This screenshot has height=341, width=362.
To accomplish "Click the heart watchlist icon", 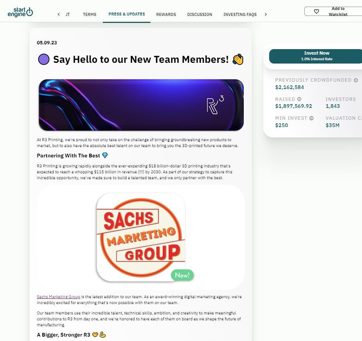I will coord(316,11).
